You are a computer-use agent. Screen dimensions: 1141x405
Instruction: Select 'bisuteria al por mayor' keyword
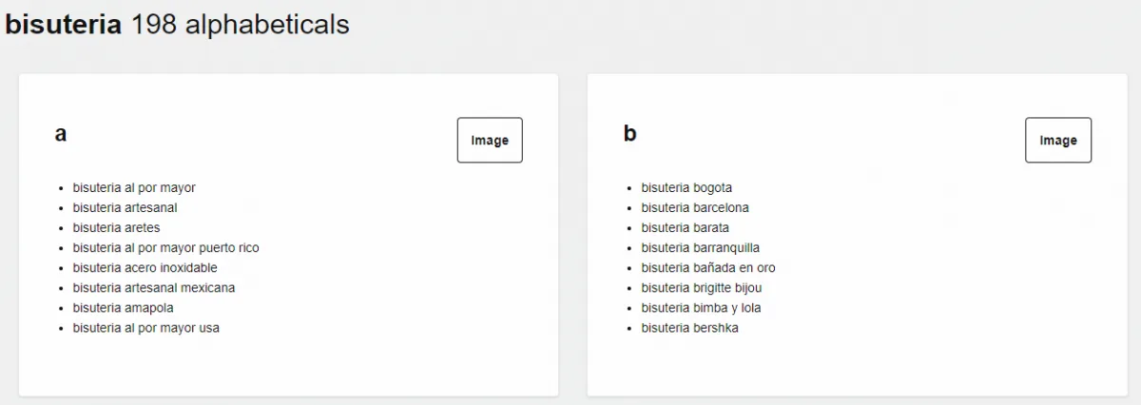[x=134, y=187]
